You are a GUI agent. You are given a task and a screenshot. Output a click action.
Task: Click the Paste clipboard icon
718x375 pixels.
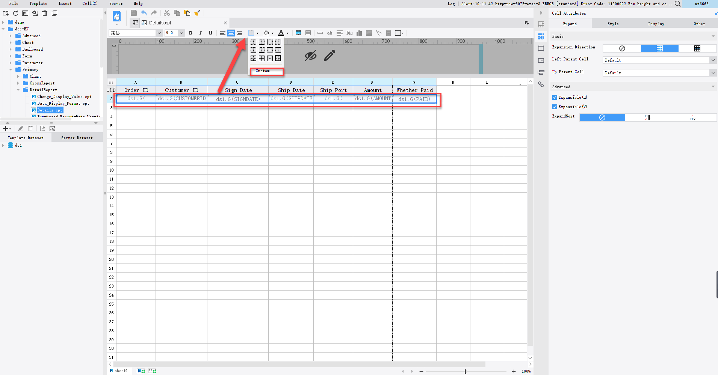tap(187, 13)
